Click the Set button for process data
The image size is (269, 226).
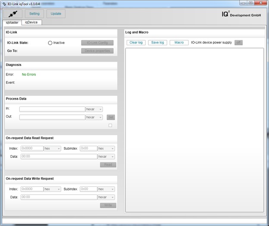(x=111, y=117)
